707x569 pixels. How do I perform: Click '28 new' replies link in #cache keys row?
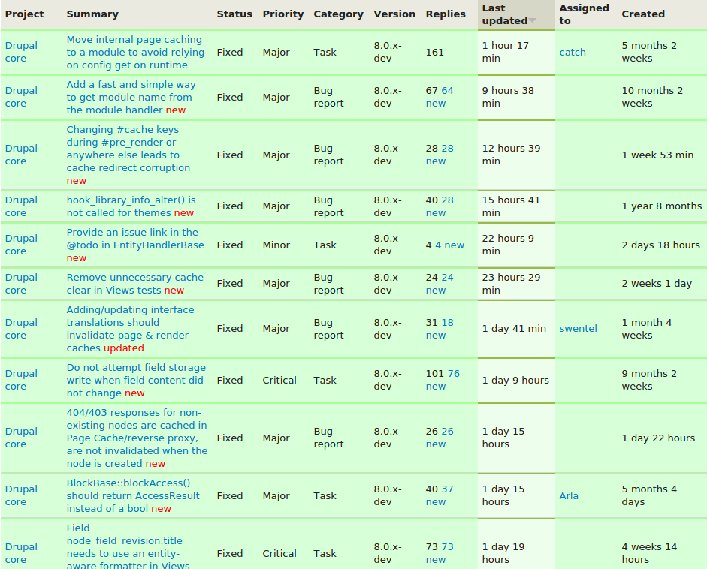(440, 155)
